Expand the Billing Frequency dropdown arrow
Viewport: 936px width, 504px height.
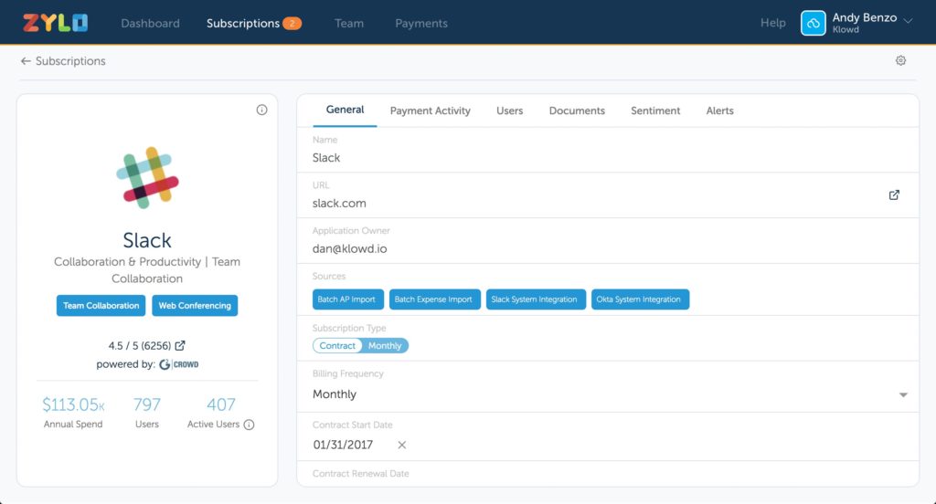[903, 394]
